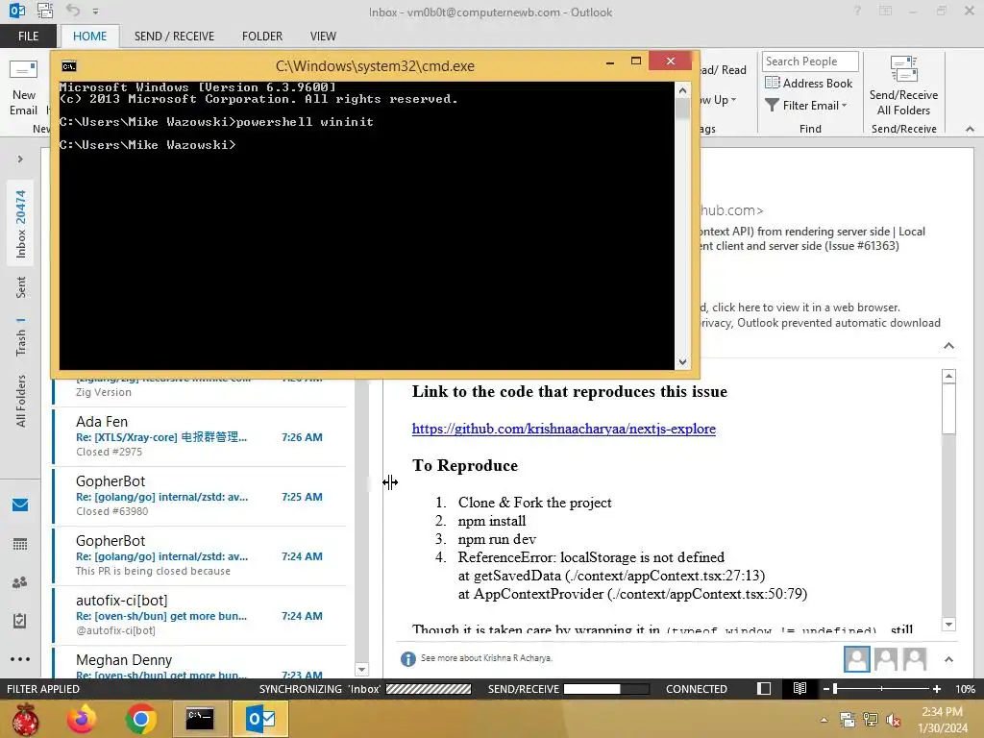
Task: Switch to cmd via taskbar icon
Action: click(200, 719)
